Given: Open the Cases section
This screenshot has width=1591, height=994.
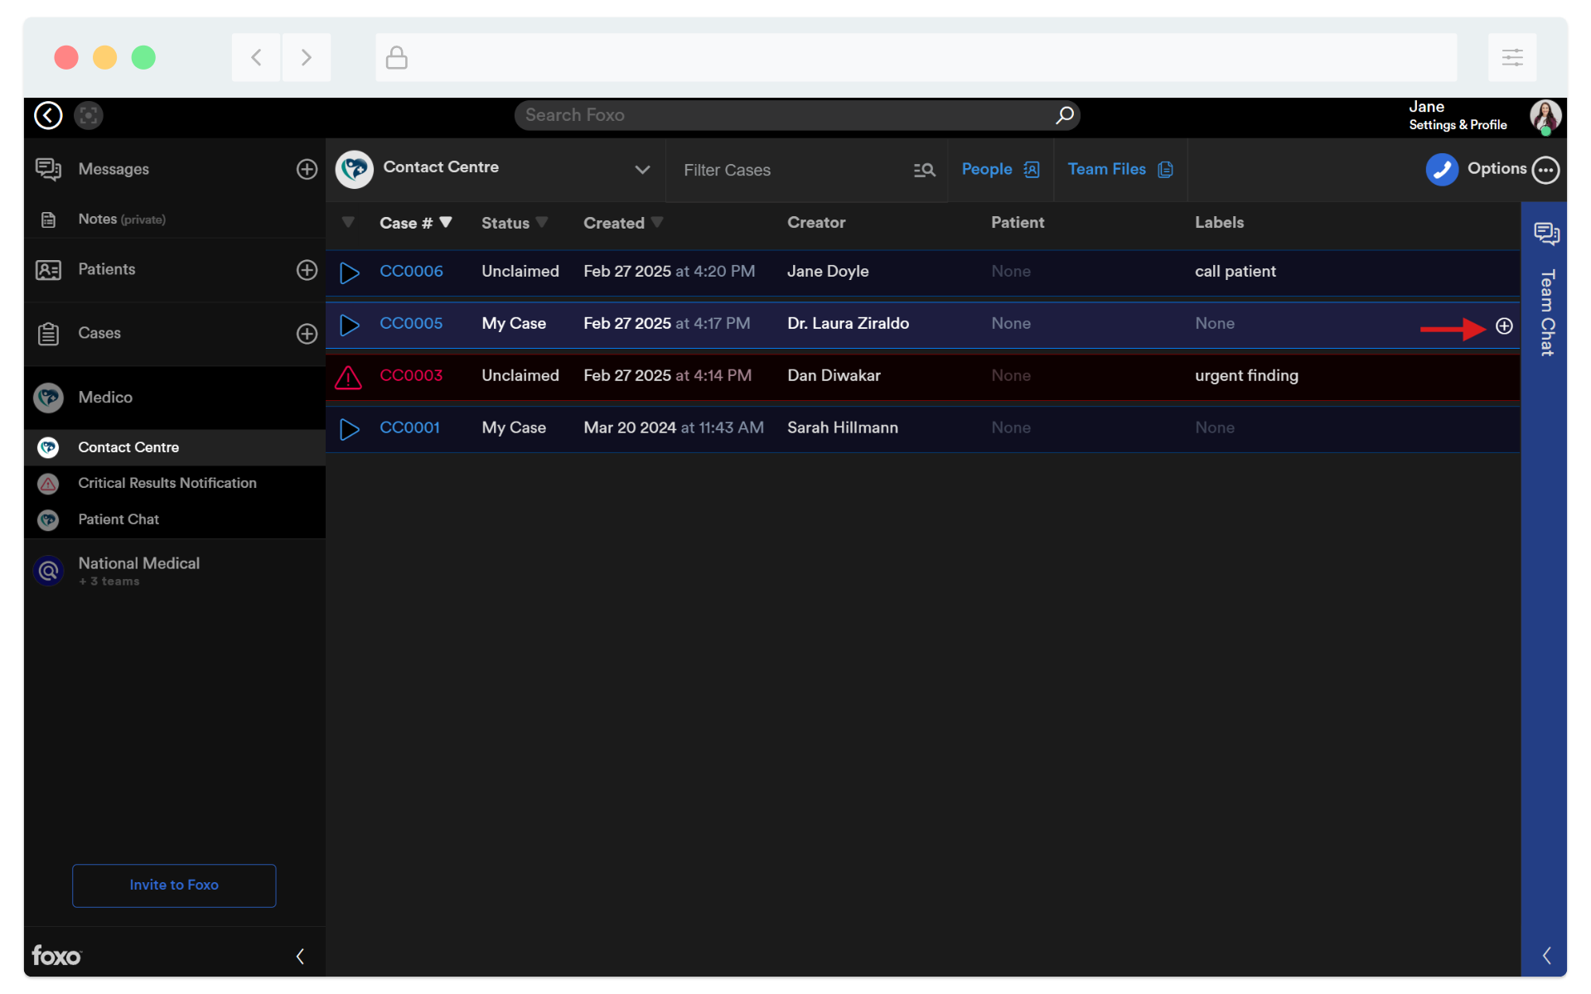Looking at the screenshot, I should (x=99, y=333).
